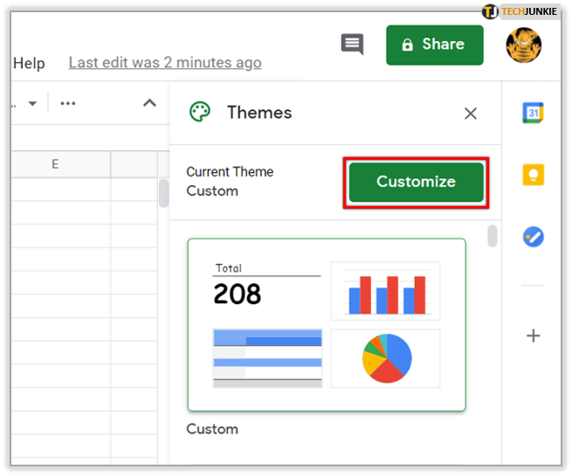Click the spreadsheet vertical scrollbar
Screen dimensions: 572x476
pos(163,193)
